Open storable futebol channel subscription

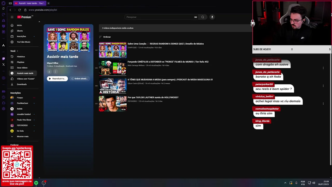(x=23, y=114)
